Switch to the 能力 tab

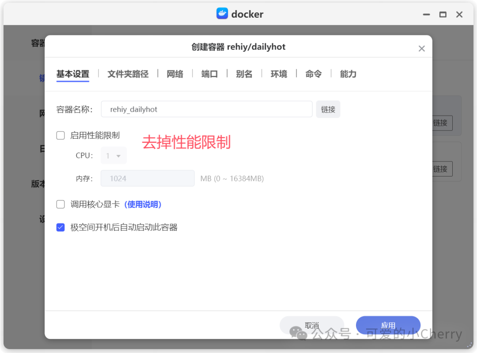click(348, 74)
